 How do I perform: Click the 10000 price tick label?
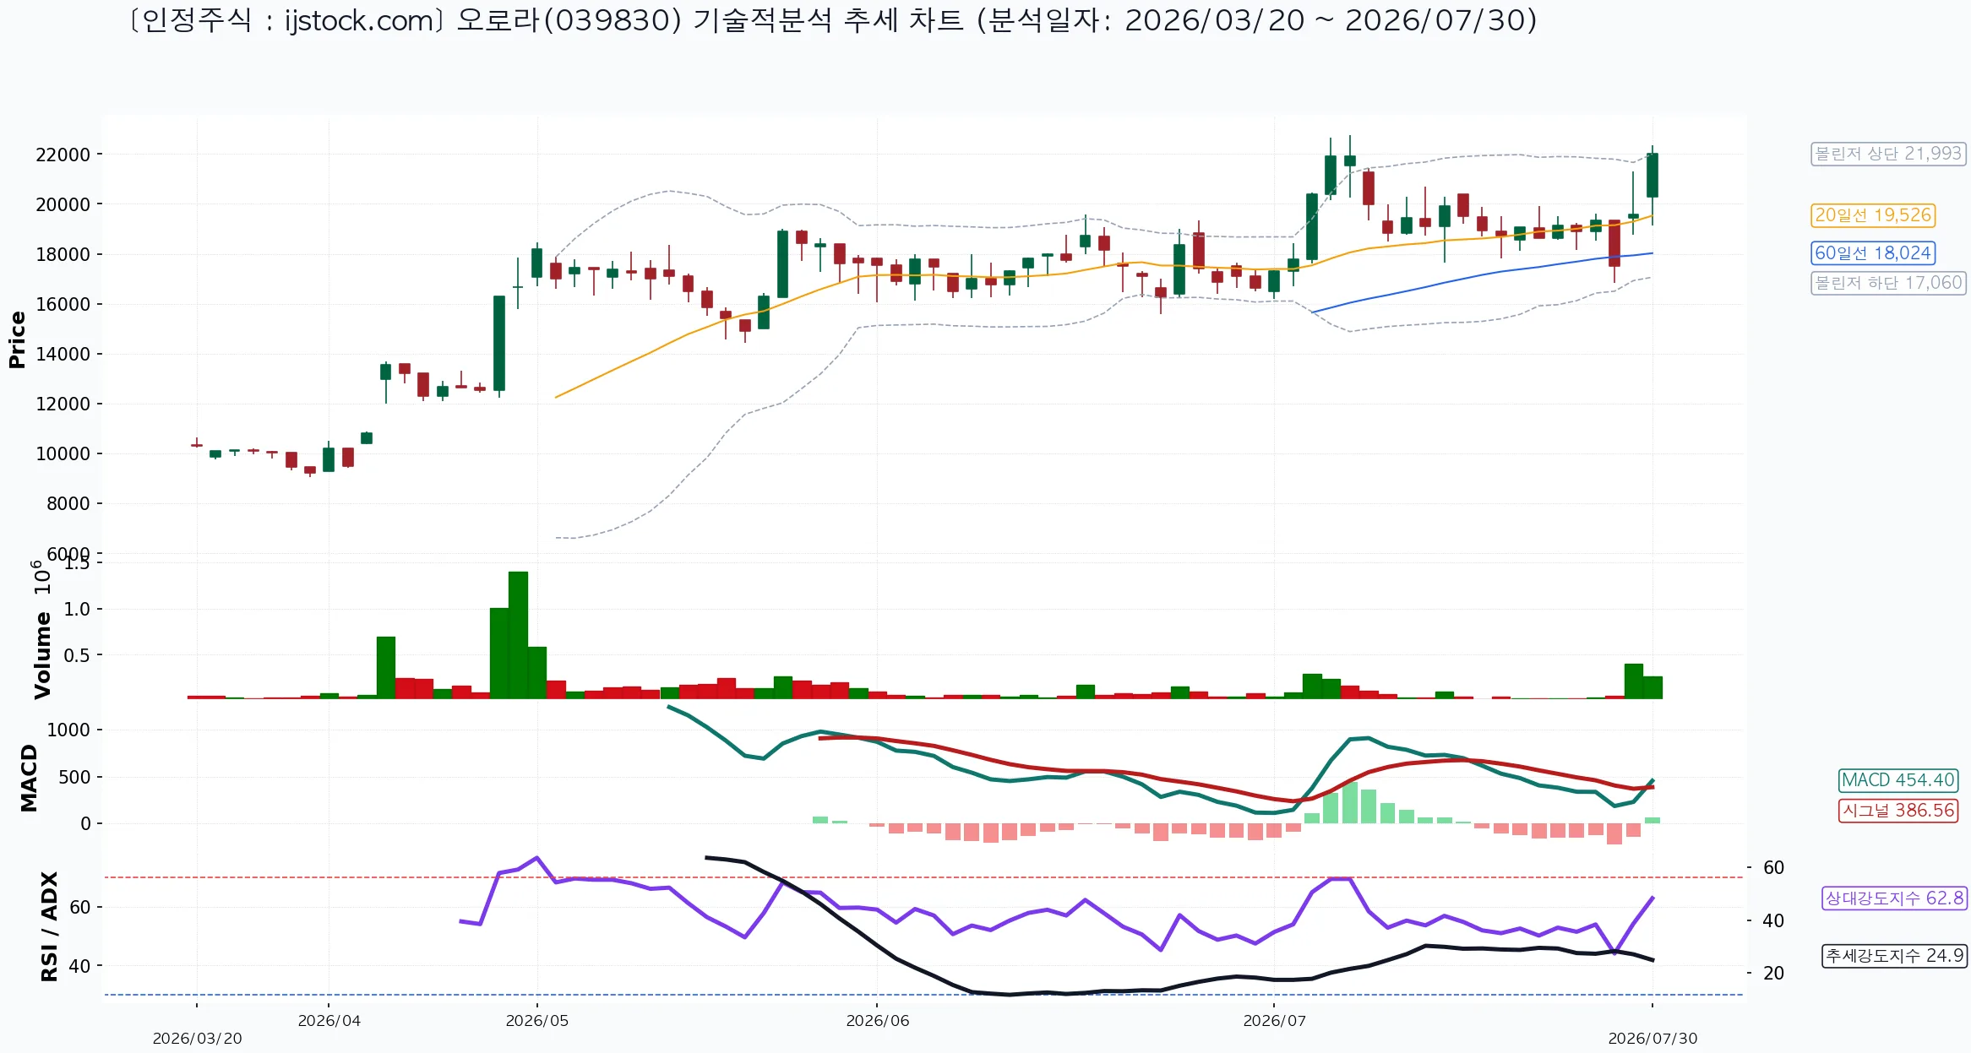[63, 453]
